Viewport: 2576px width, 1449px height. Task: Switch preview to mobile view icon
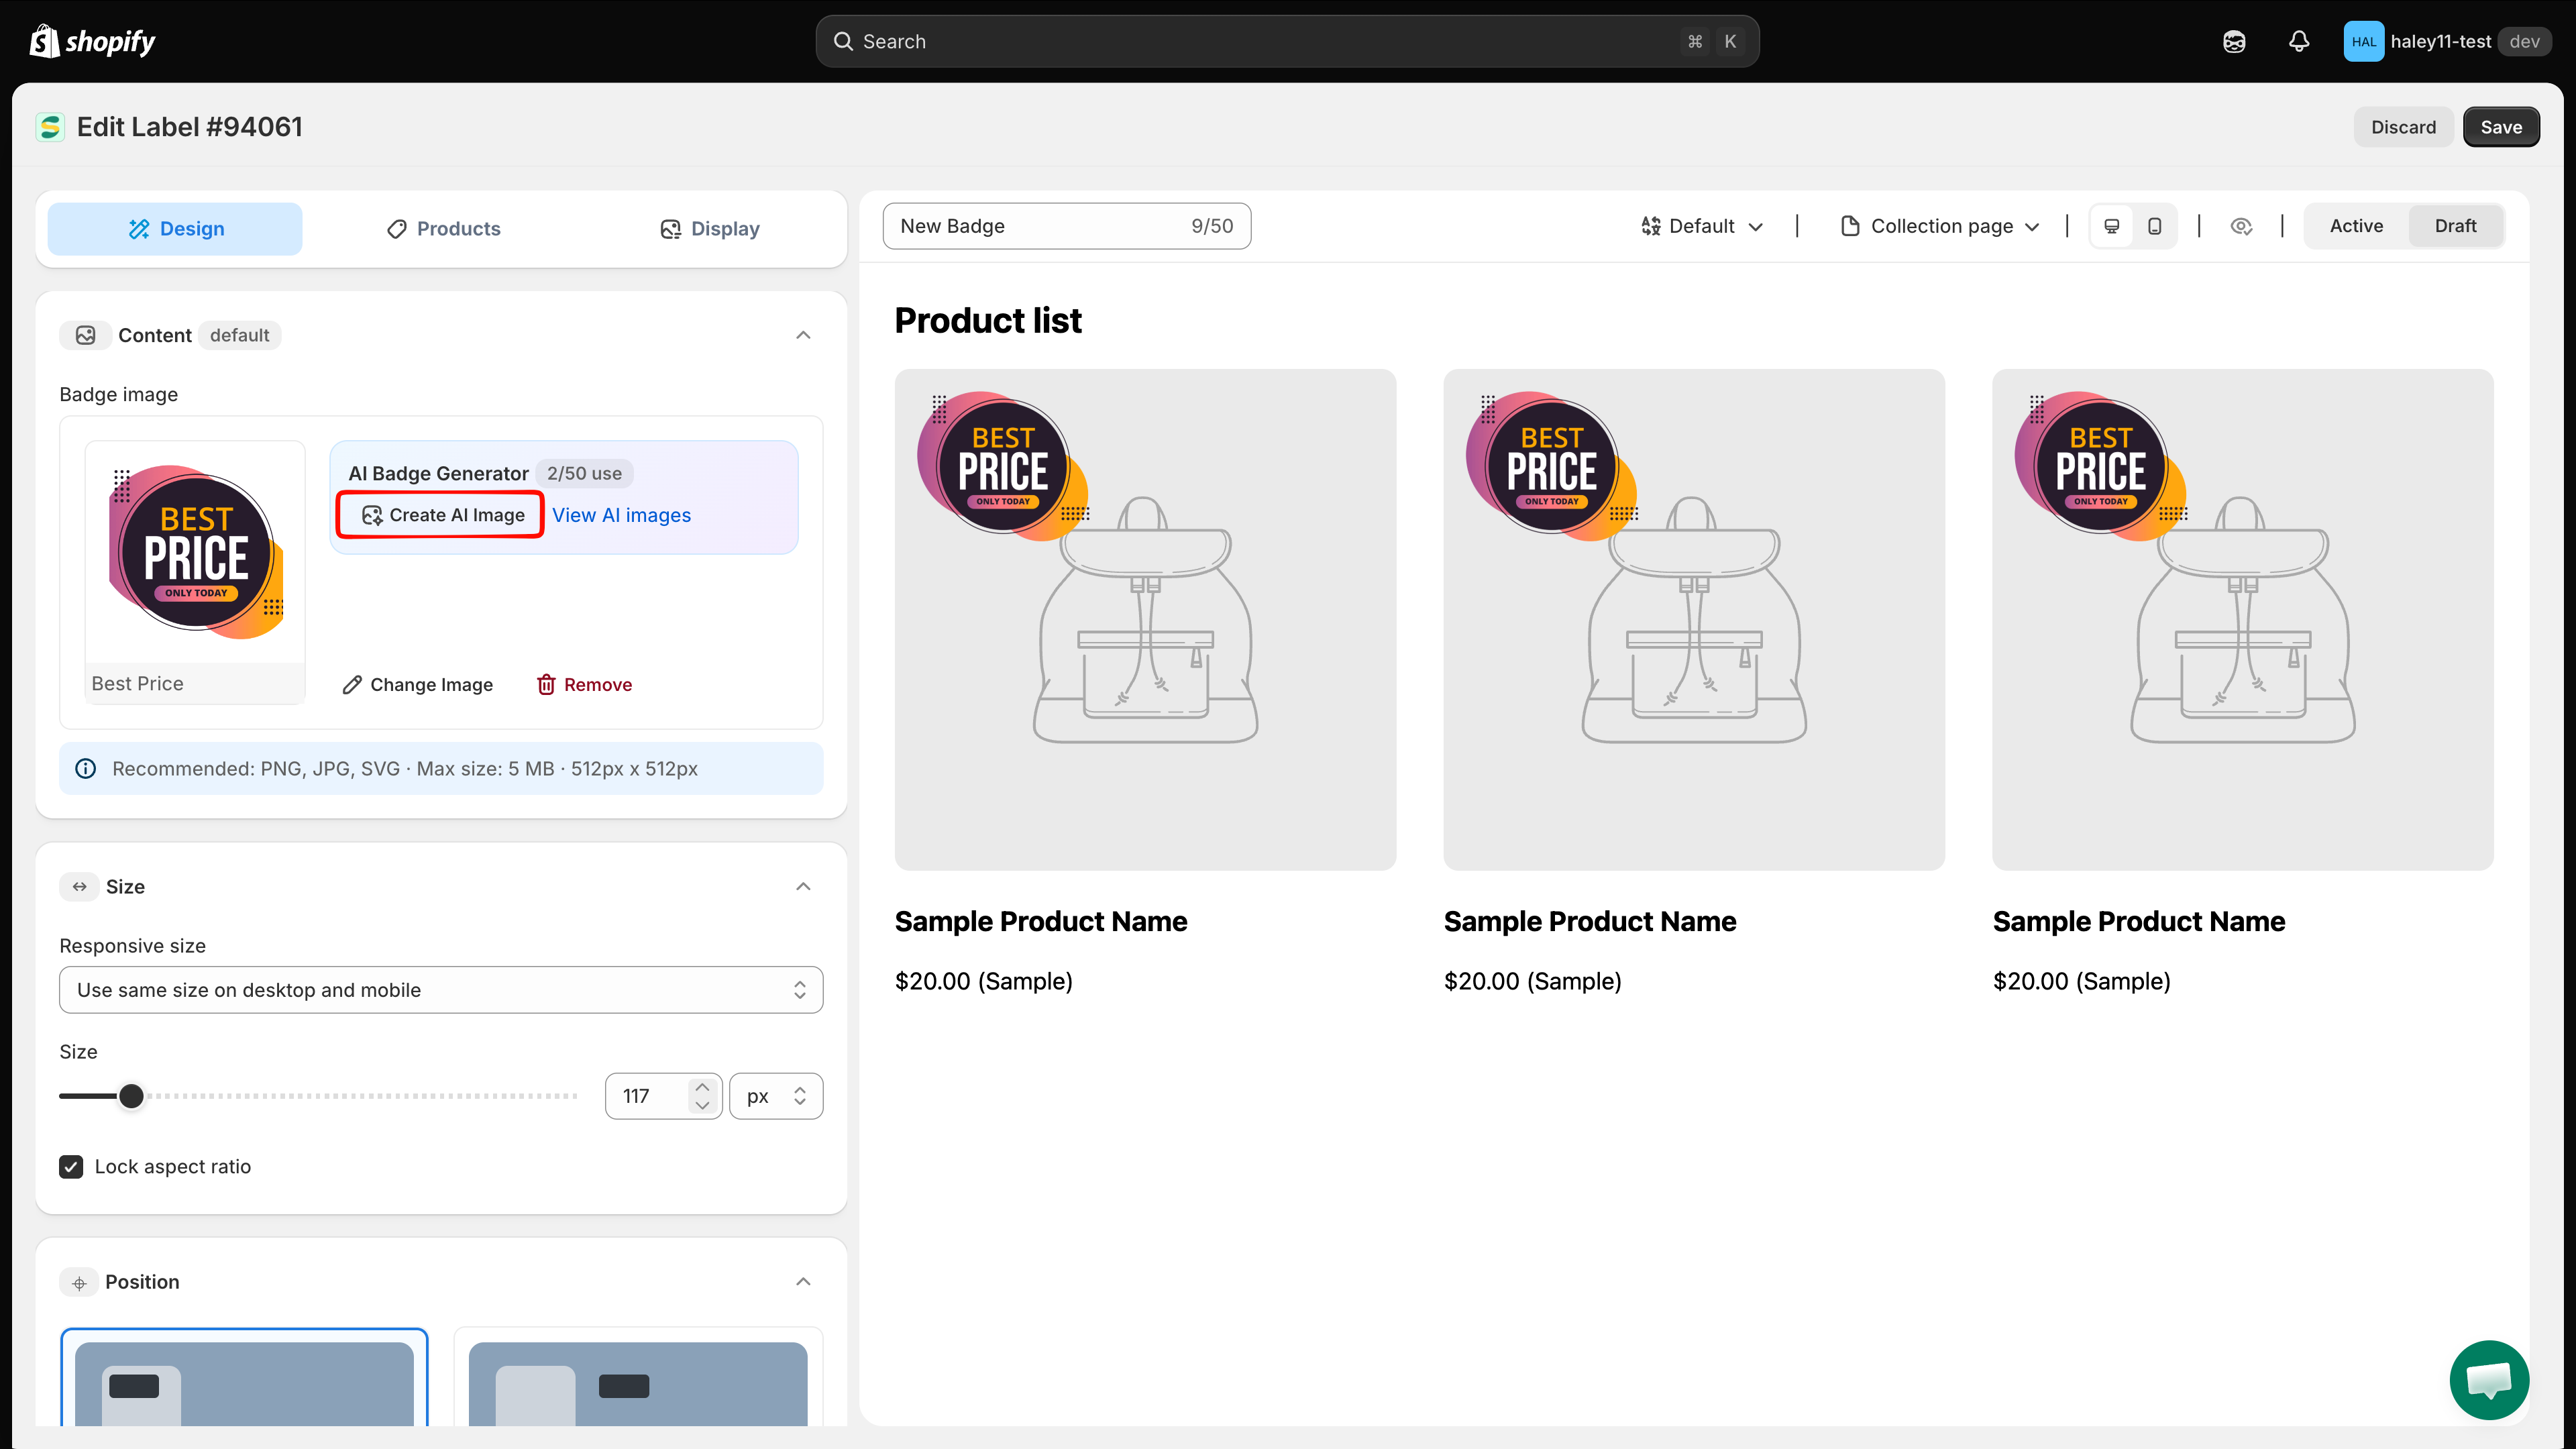click(2155, 226)
